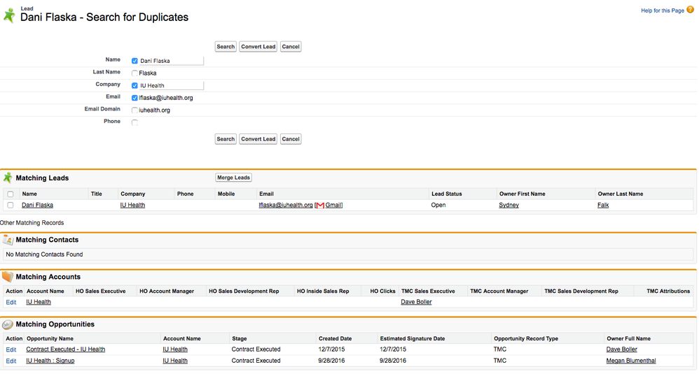
Task: Uncheck the Name checkbox
Action: (134, 61)
